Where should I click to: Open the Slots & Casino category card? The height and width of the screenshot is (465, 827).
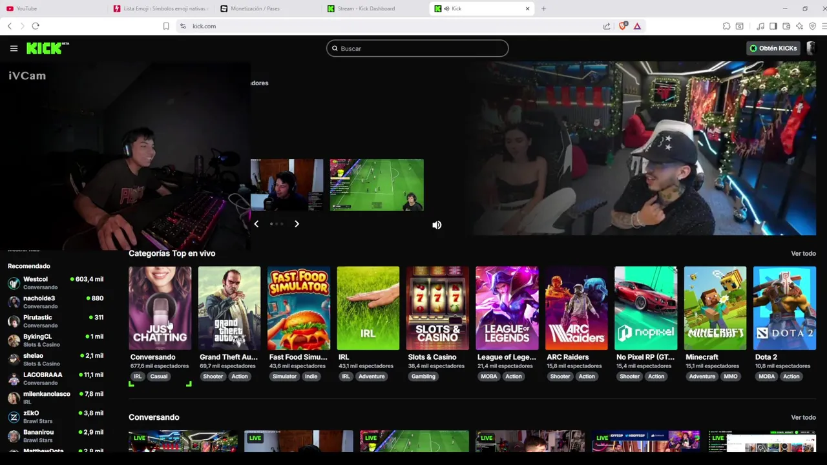click(x=437, y=308)
